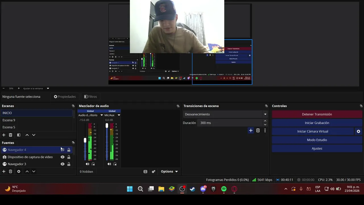
Task: Undock the Fuentes panel
Action: [x=73, y=143]
